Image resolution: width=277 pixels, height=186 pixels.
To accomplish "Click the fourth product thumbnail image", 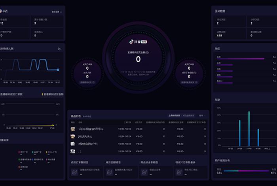I will (73, 151).
